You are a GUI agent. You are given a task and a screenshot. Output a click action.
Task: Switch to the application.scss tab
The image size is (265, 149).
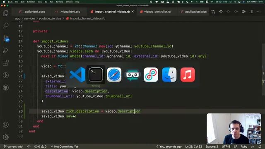(194, 12)
